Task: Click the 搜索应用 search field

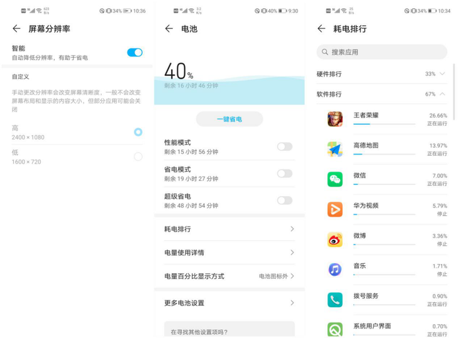Action: click(382, 52)
